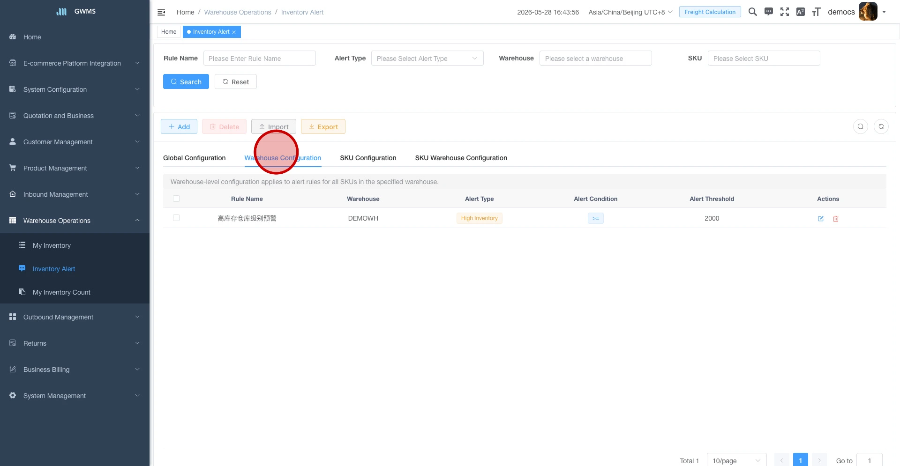Open Freight Calculation
900x466 pixels.
[710, 12]
